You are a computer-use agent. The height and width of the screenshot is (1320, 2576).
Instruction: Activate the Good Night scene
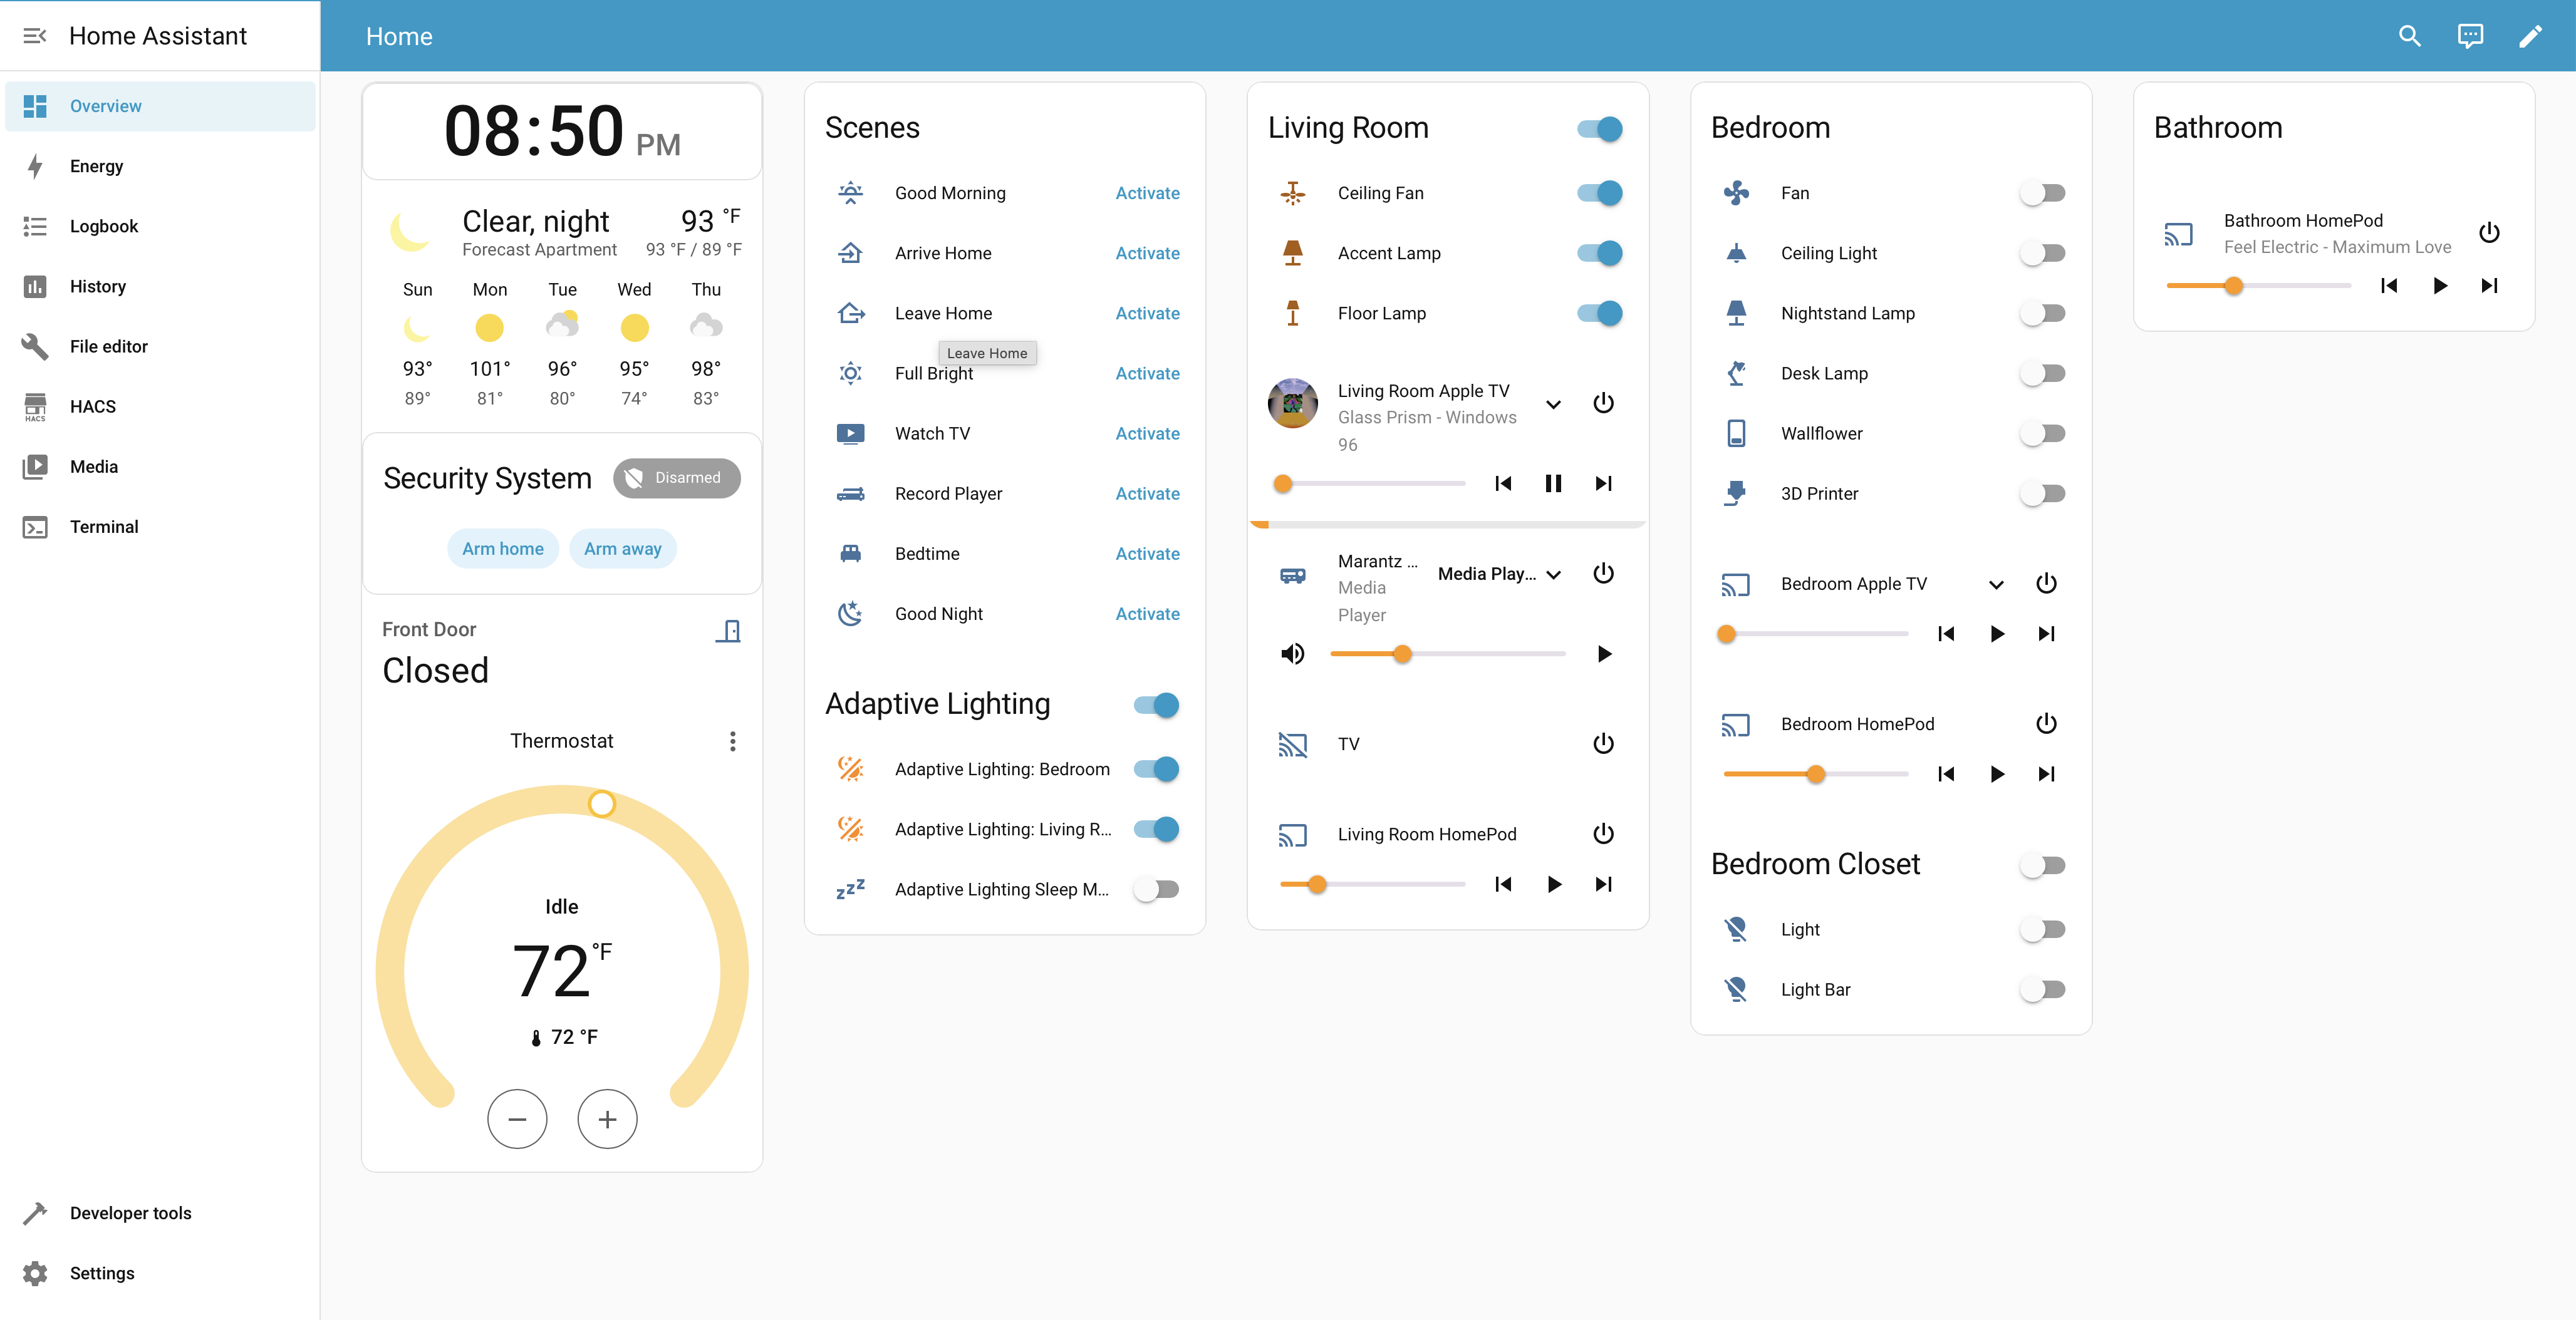pos(1147,614)
